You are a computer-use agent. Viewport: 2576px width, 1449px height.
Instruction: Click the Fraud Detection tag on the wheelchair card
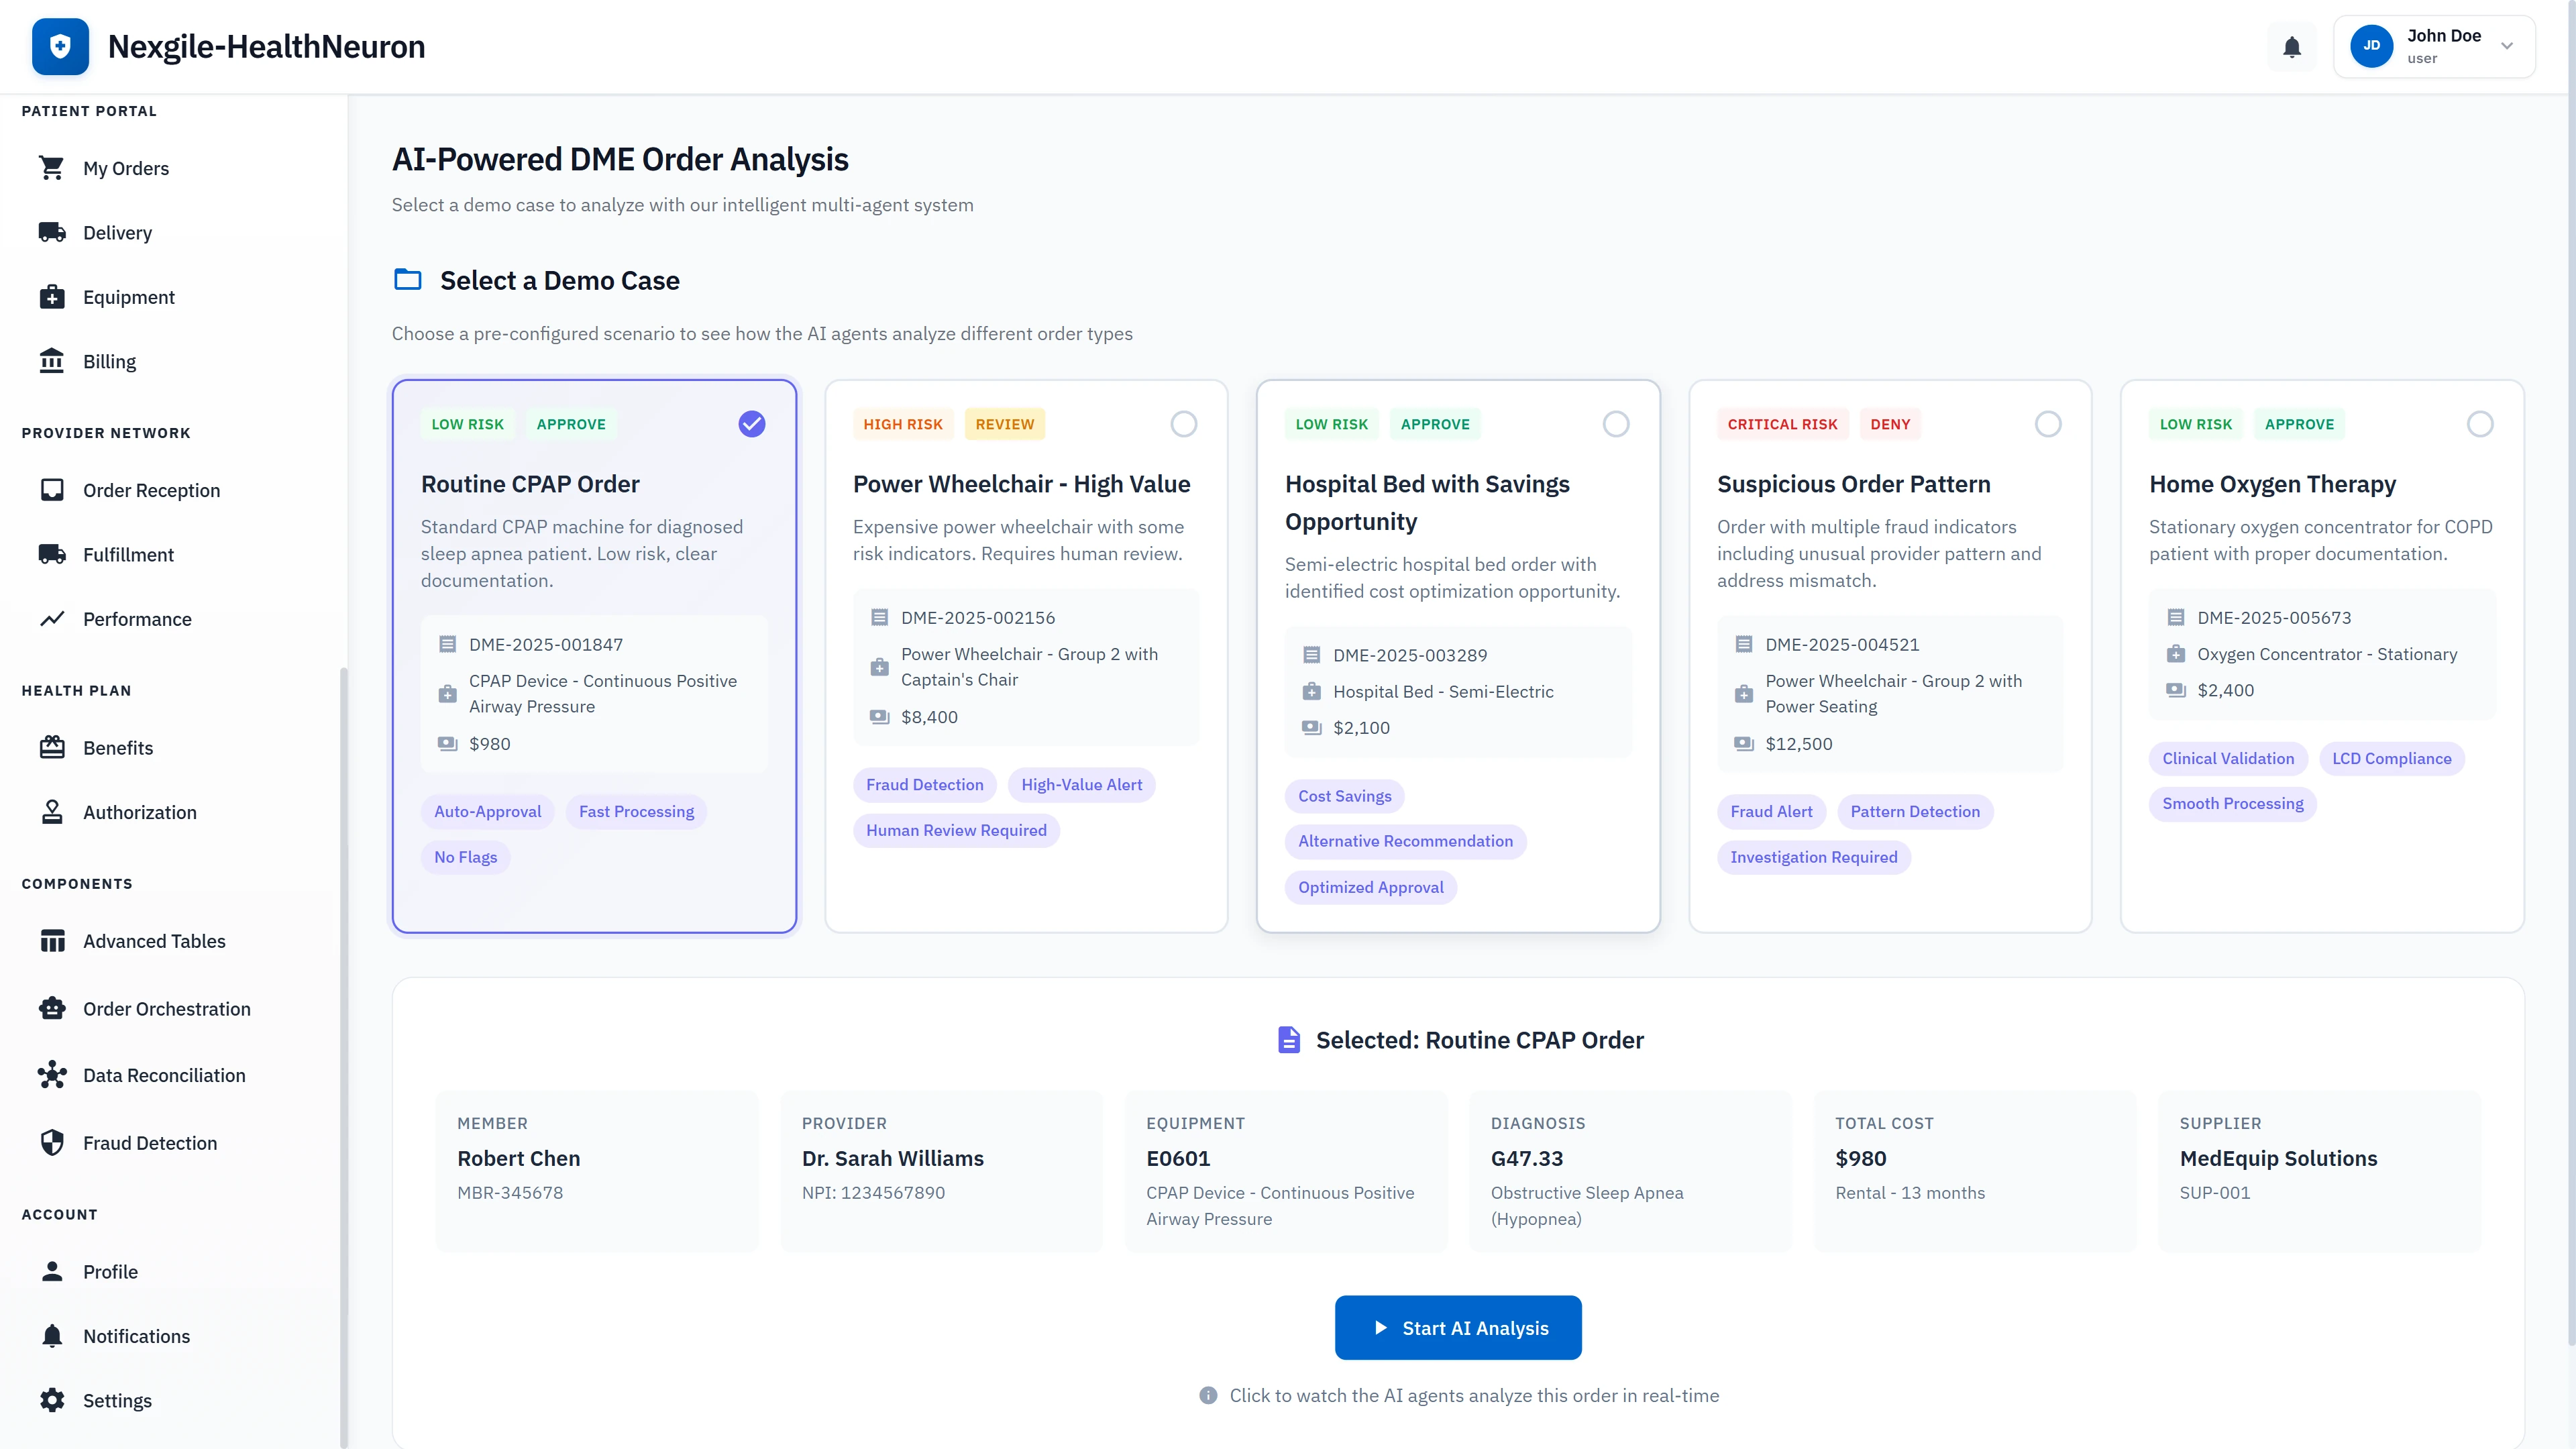pos(924,784)
